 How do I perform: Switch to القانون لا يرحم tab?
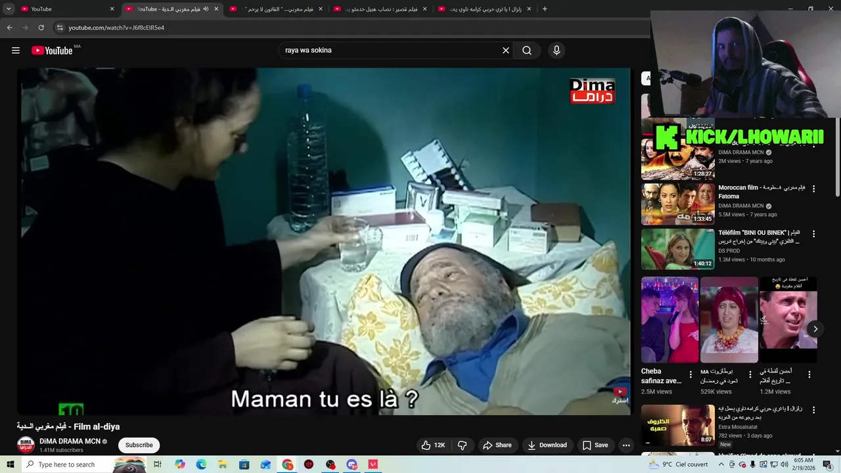(x=276, y=9)
